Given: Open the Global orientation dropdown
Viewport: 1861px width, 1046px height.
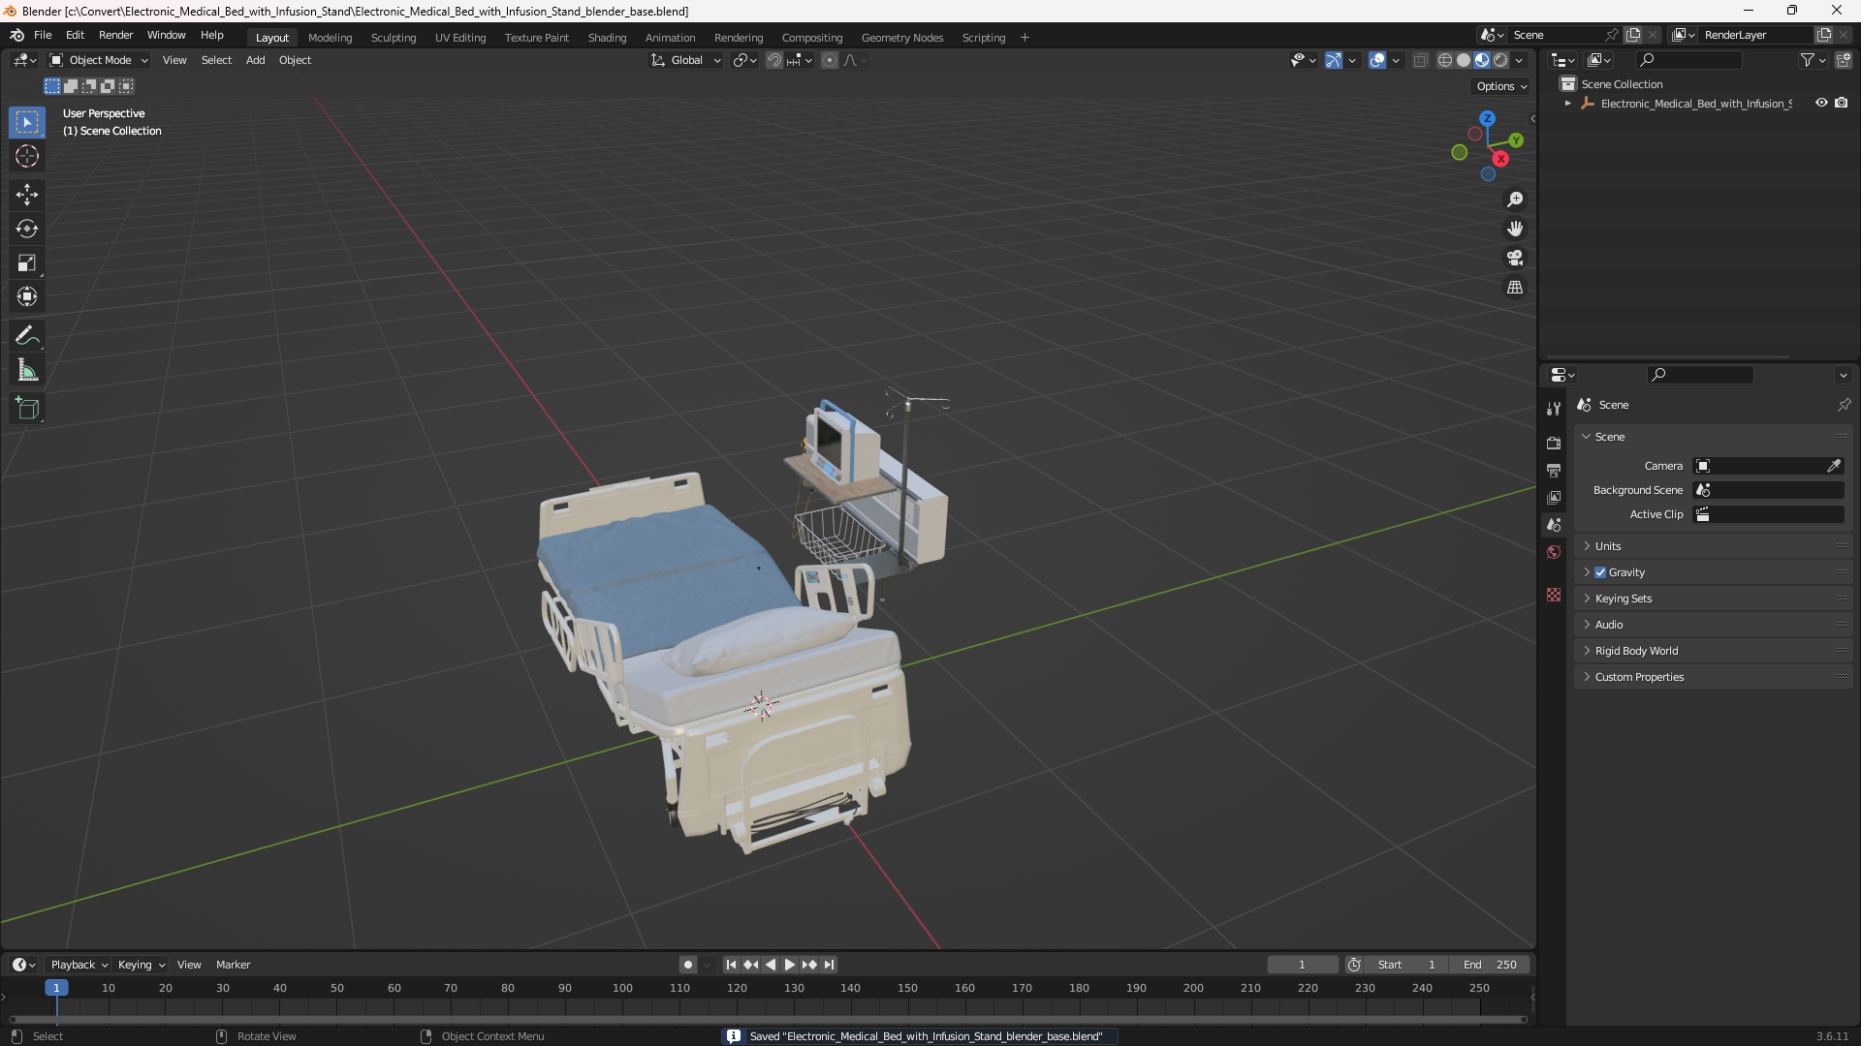Looking at the screenshot, I should [x=685, y=60].
